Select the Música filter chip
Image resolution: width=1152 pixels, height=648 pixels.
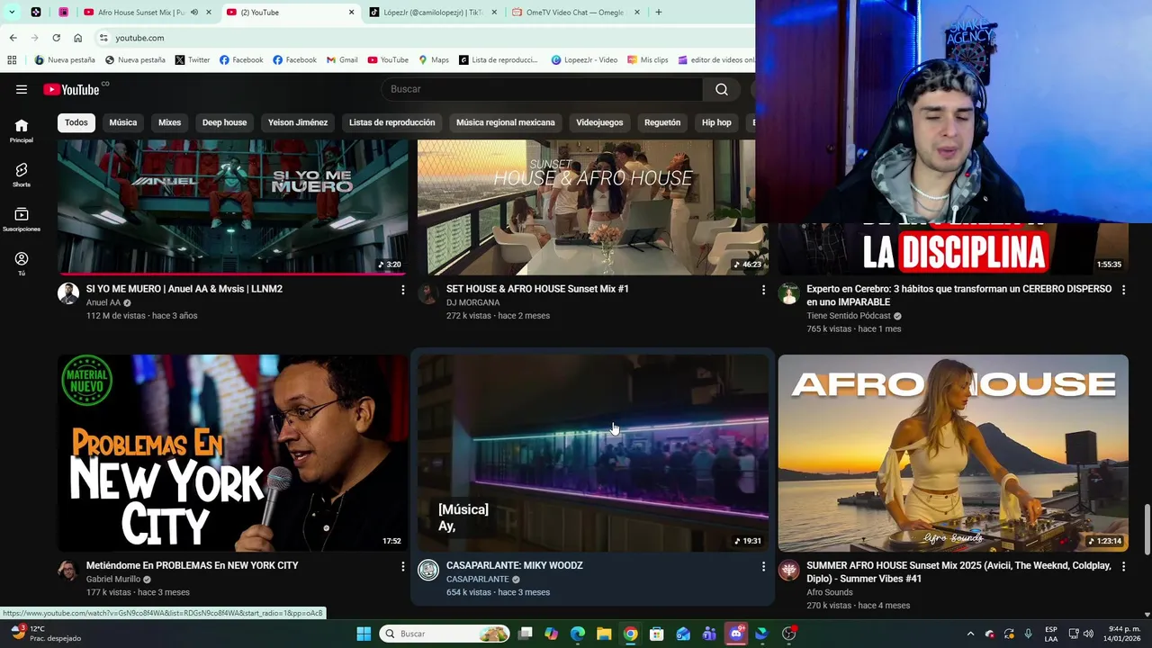(x=123, y=122)
